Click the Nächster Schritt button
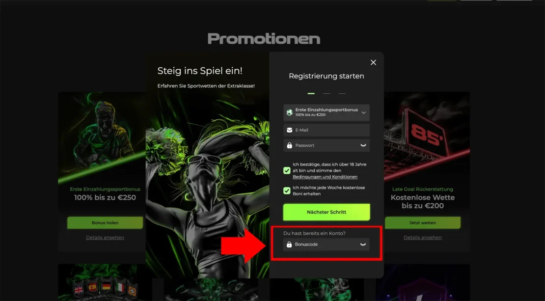 coord(327,212)
